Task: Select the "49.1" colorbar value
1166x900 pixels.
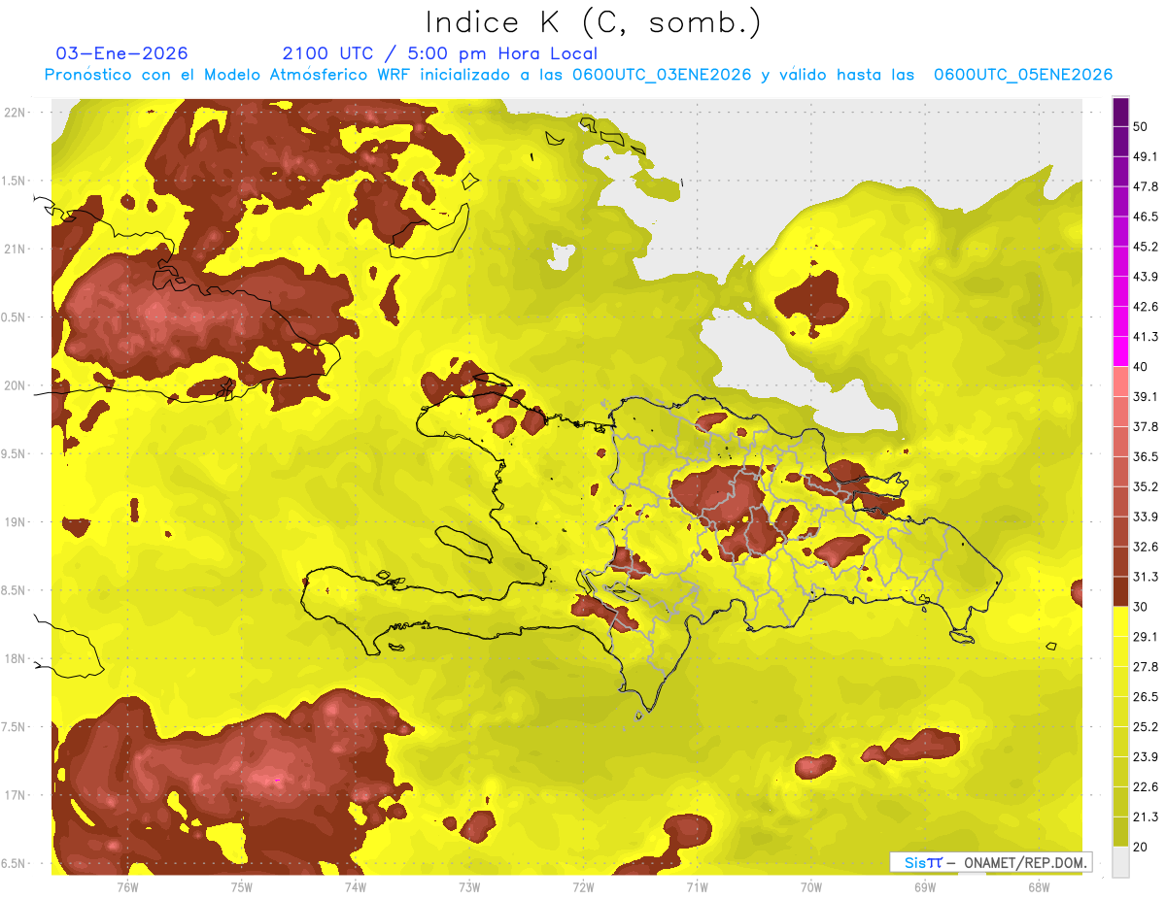Action: 1147,157
